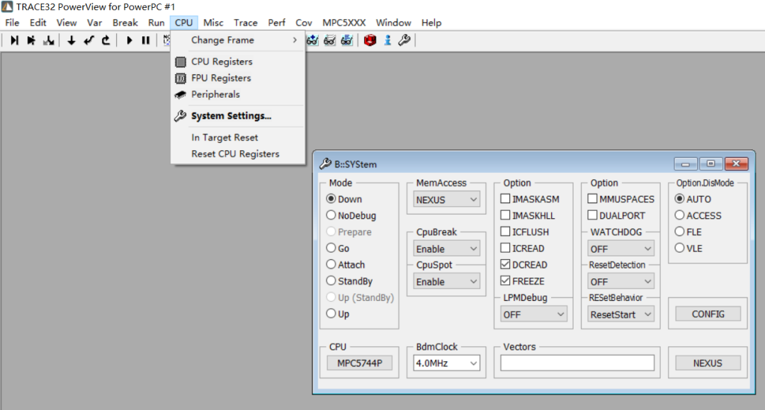The image size is (765, 410).
Task: Click the wrench icon in the toolbar
Action: (404, 40)
